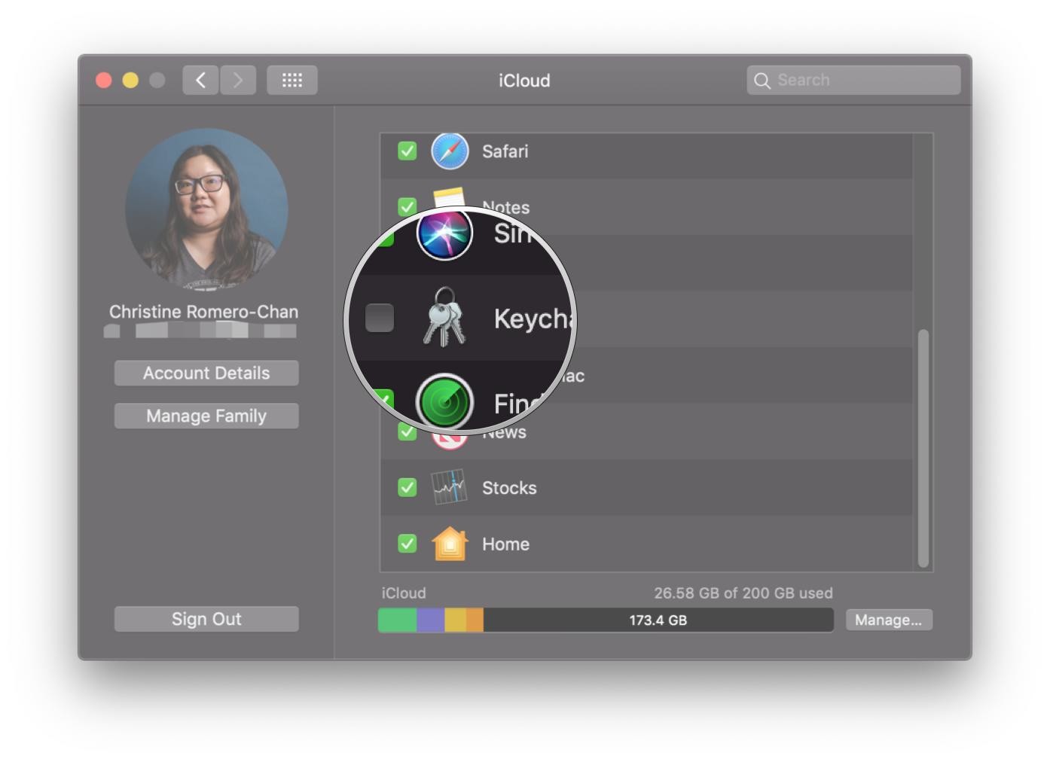Click the Manage... storage button
Screen dimensions: 1050x762
point(889,620)
